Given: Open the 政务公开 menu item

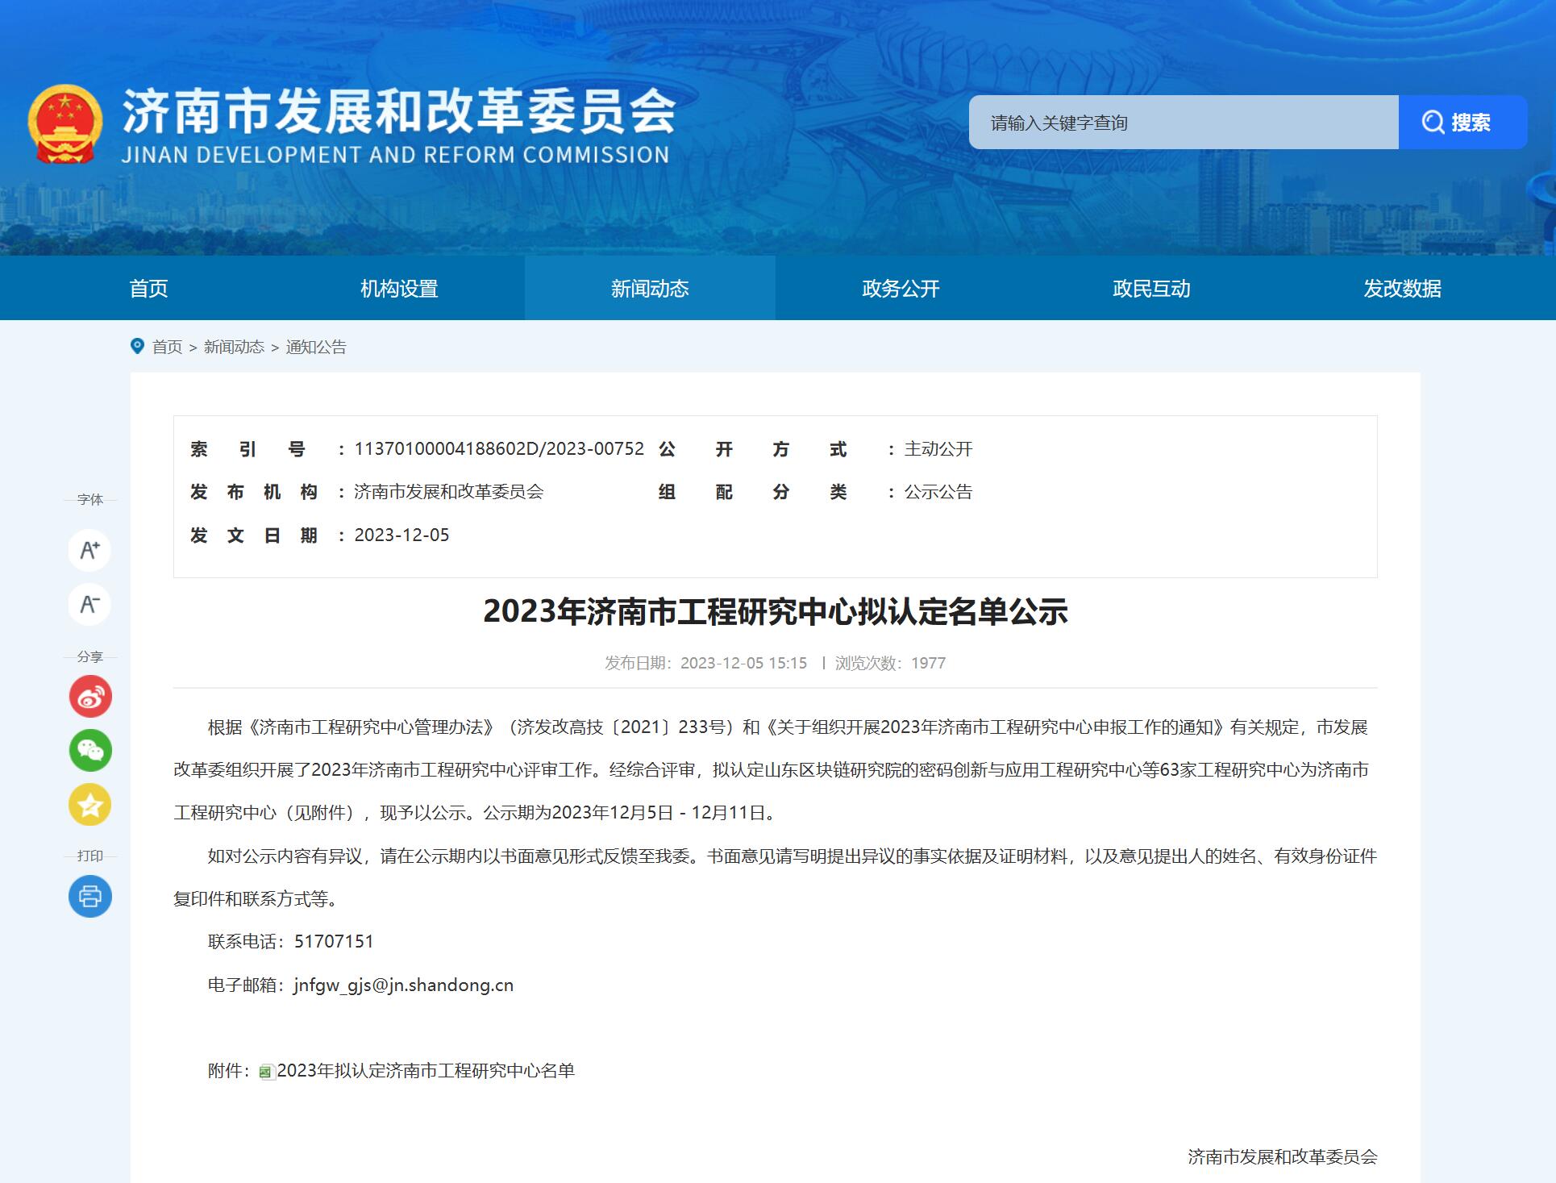Looking at the screenshot, I should 901,289.
